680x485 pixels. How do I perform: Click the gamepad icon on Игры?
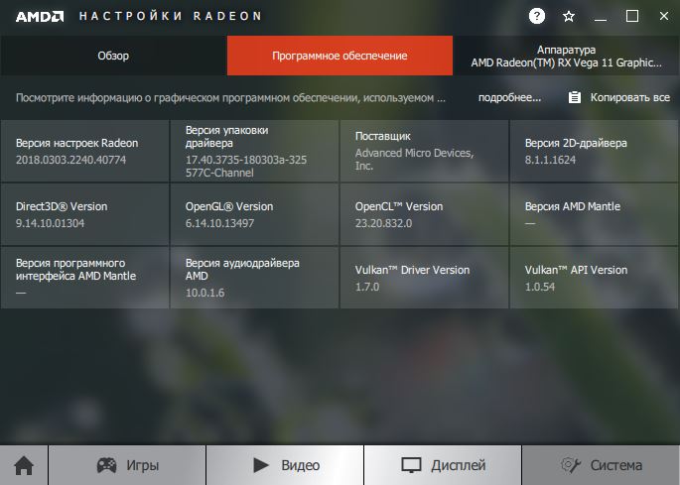click(x=106, y=465)
